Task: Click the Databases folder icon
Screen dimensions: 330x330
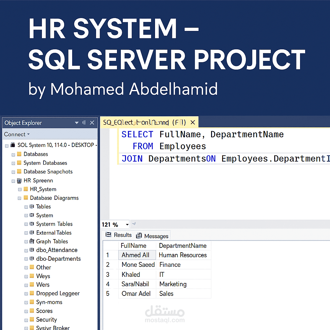Action: click(x=19, y=154)
